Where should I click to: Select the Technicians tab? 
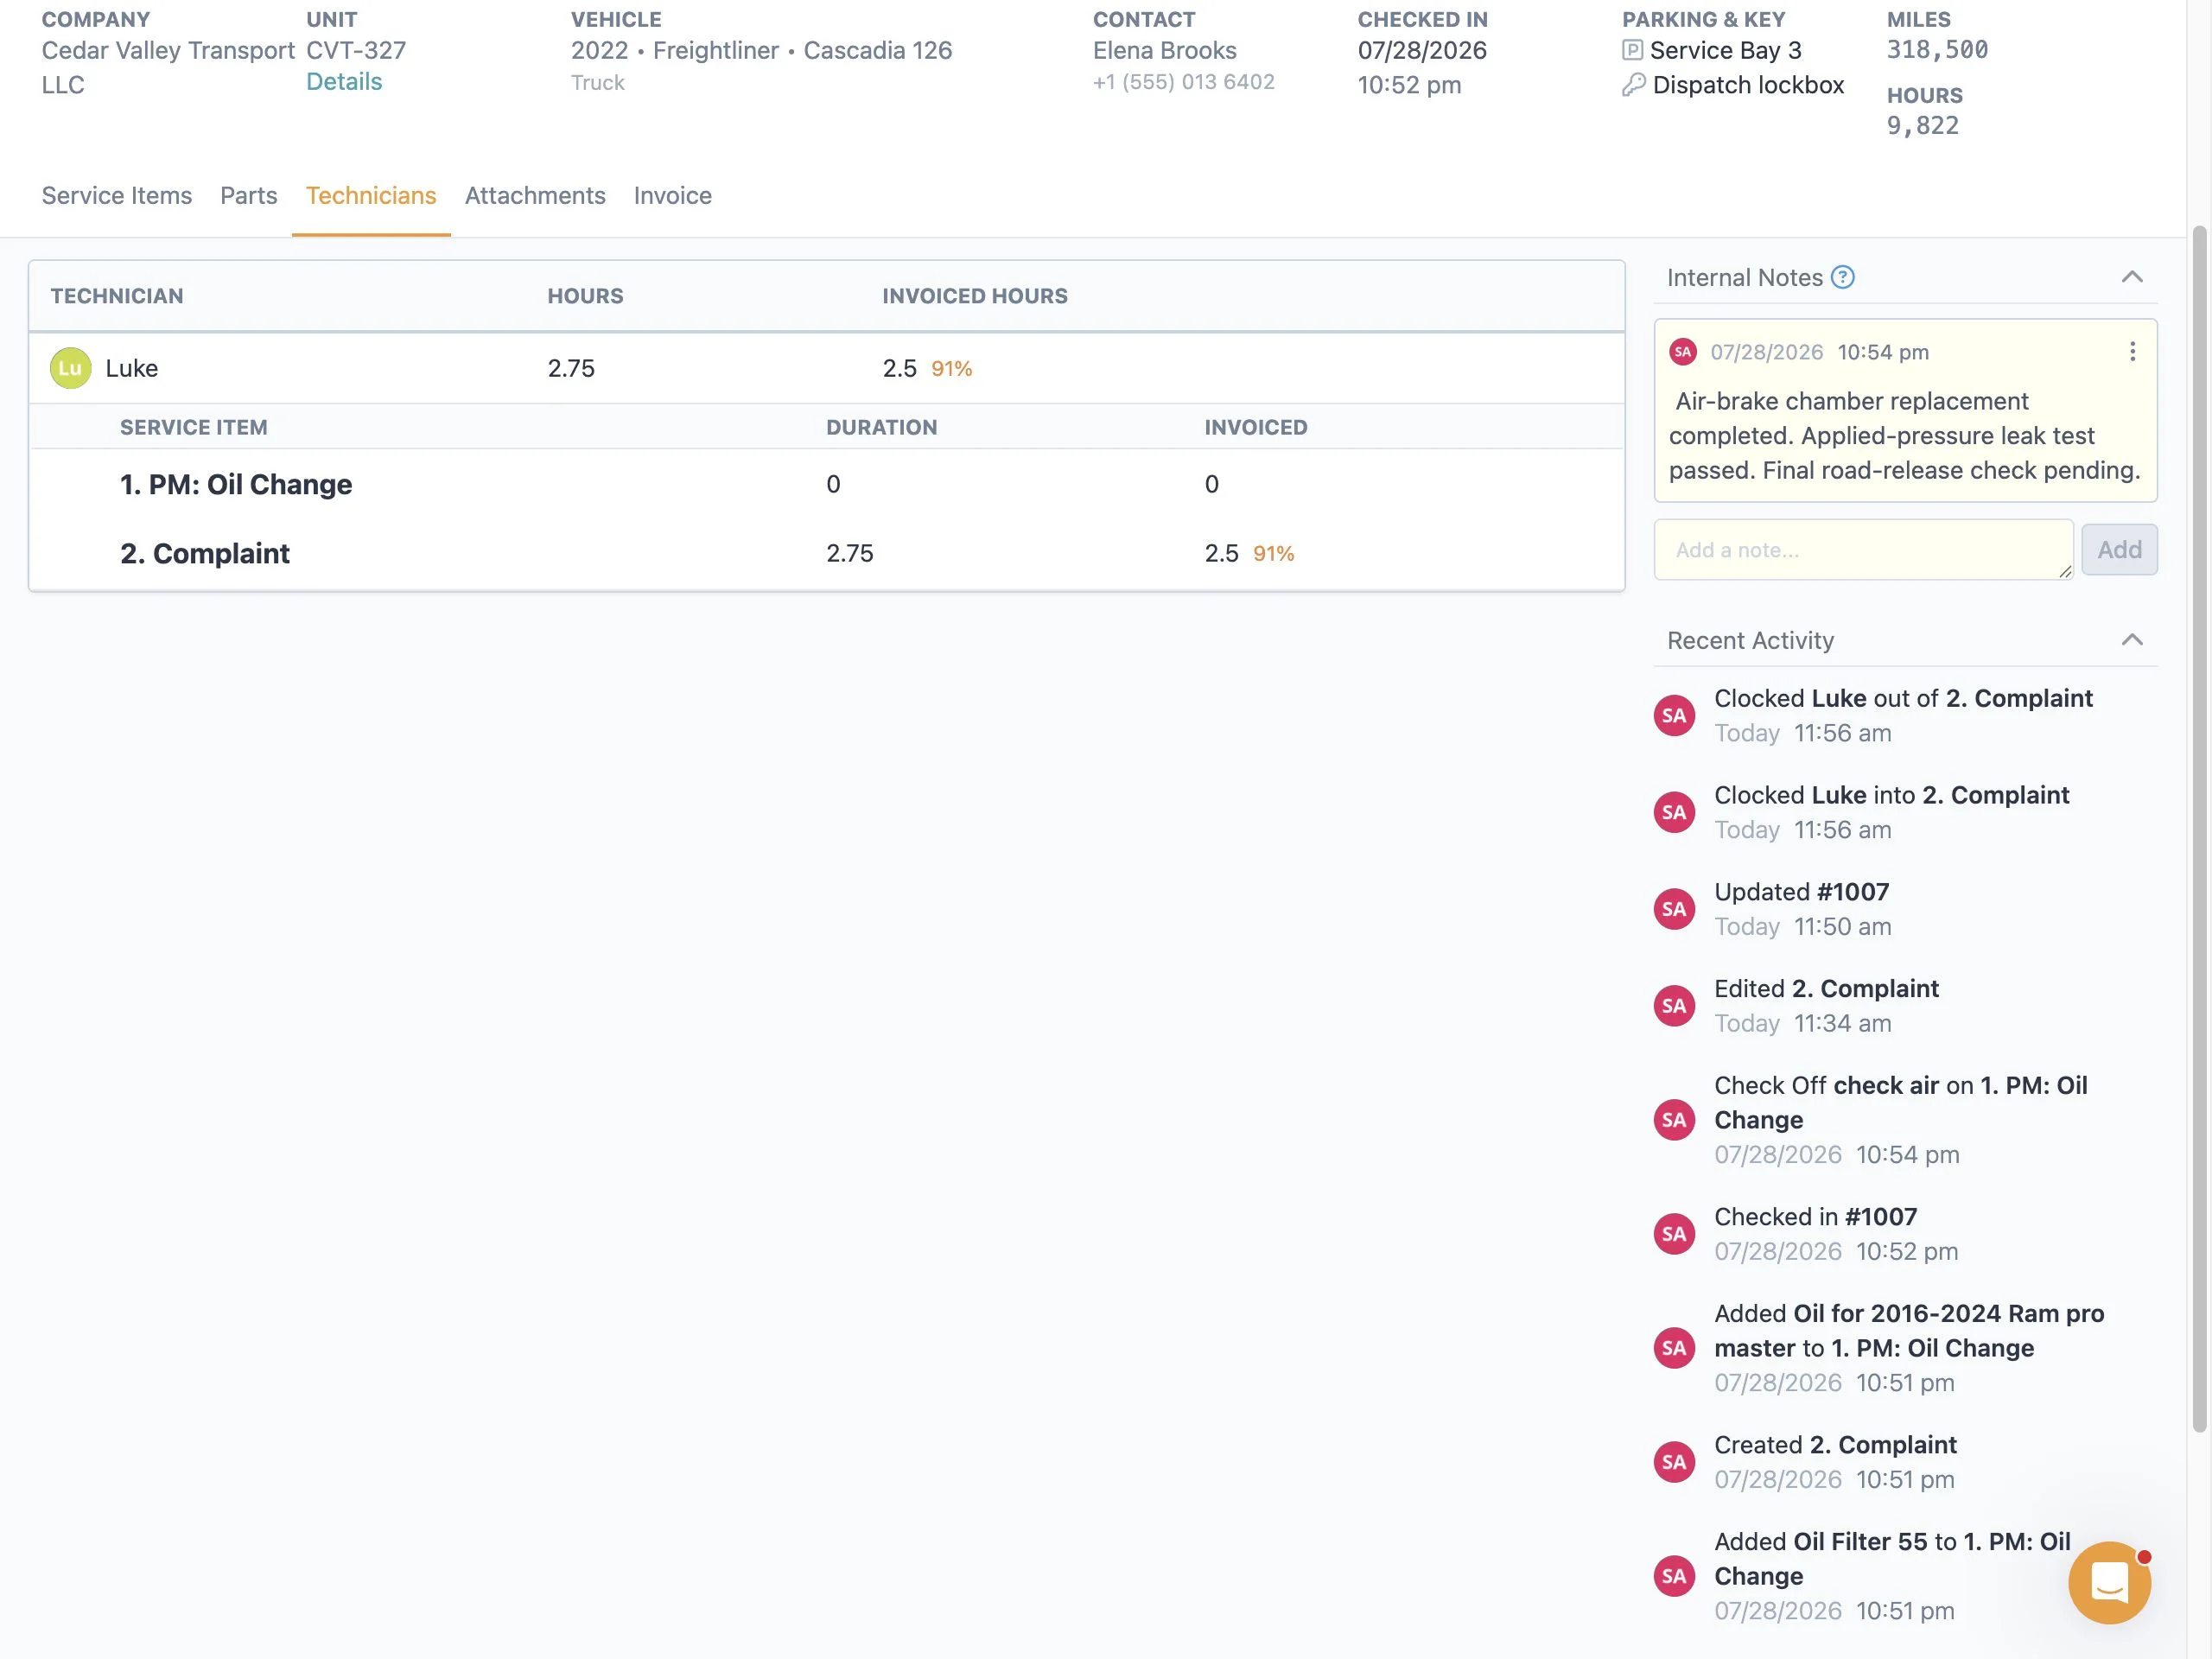point(371,196)
